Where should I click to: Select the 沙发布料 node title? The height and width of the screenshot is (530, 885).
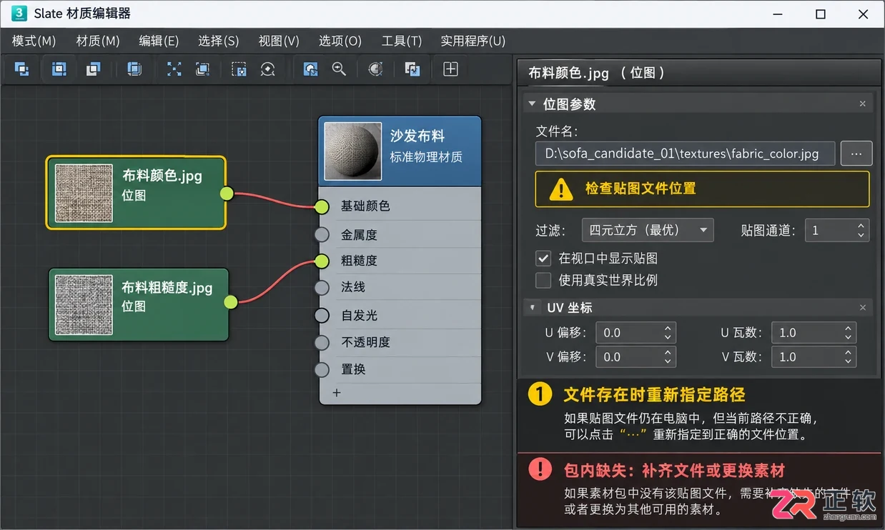pos(417,136)
